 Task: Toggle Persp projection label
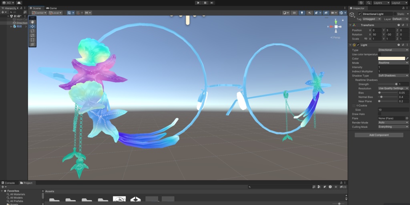pos(335,38)
